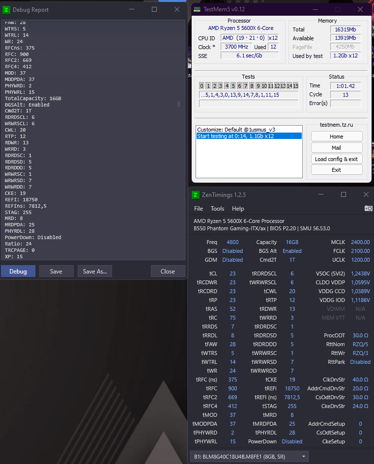
Task: Click the Total memory value 16315Mb
Action: tap(345, 29)
